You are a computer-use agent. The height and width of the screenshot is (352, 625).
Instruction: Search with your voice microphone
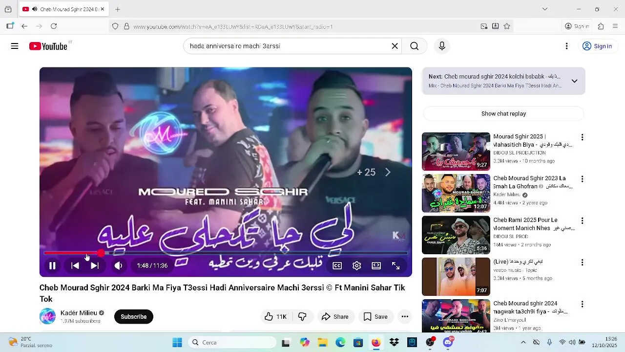click(442, 46)
